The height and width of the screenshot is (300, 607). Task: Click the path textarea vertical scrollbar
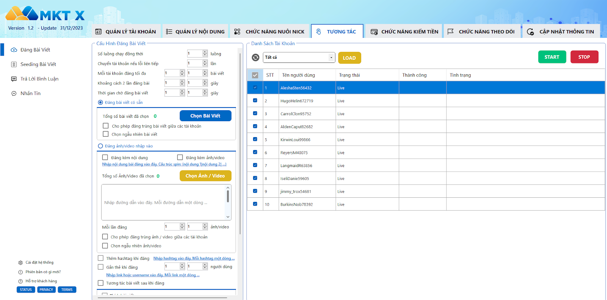tap(228, 203)
